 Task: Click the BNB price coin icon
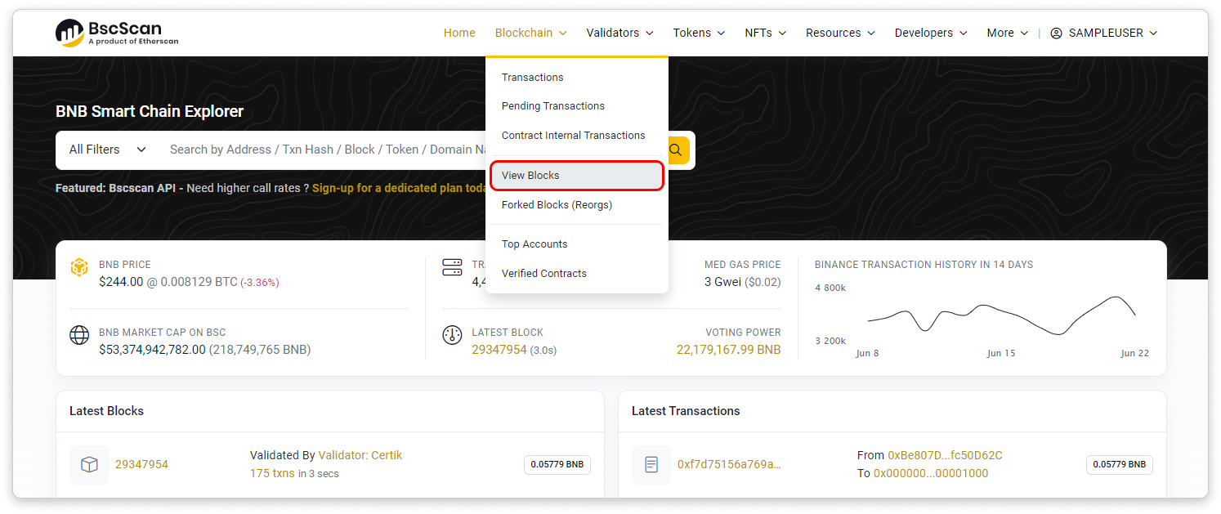[x=79, y=267]
